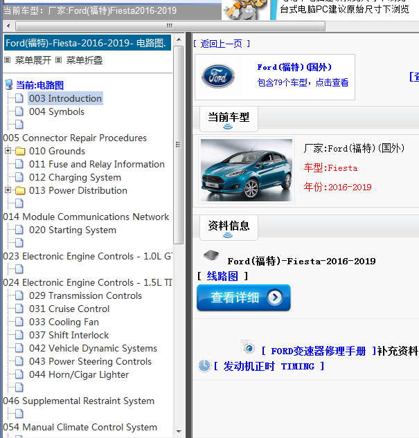Click the tree panel vertical scrollbar thumb
The image size is (419, 438).
click(x=178, y=145)
